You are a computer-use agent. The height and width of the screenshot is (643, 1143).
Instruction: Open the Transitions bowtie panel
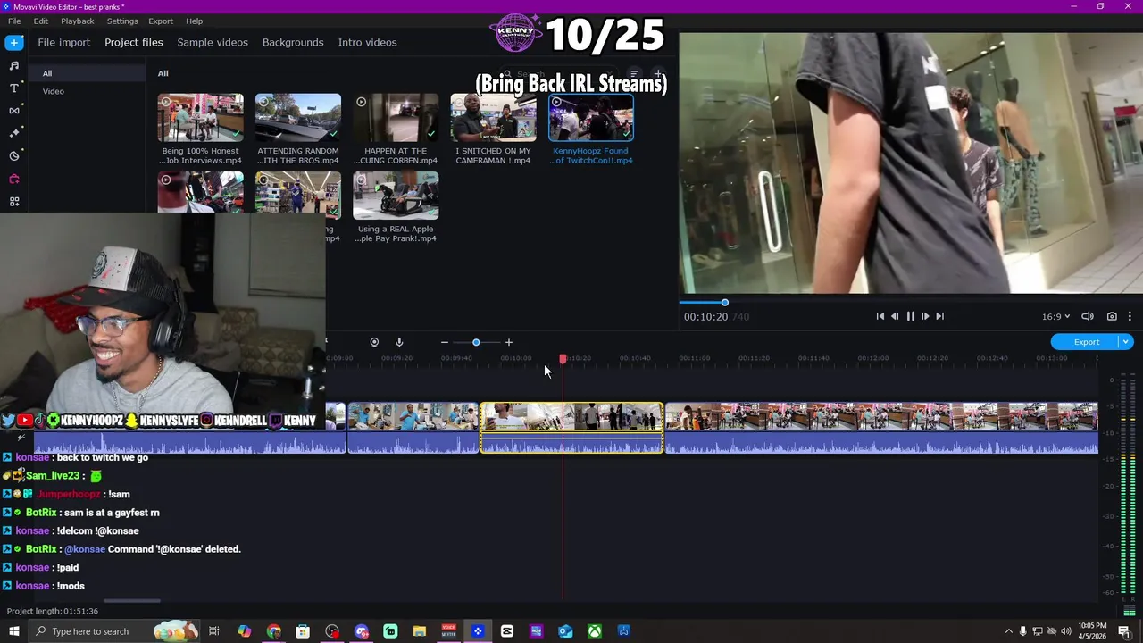(14, 111)
